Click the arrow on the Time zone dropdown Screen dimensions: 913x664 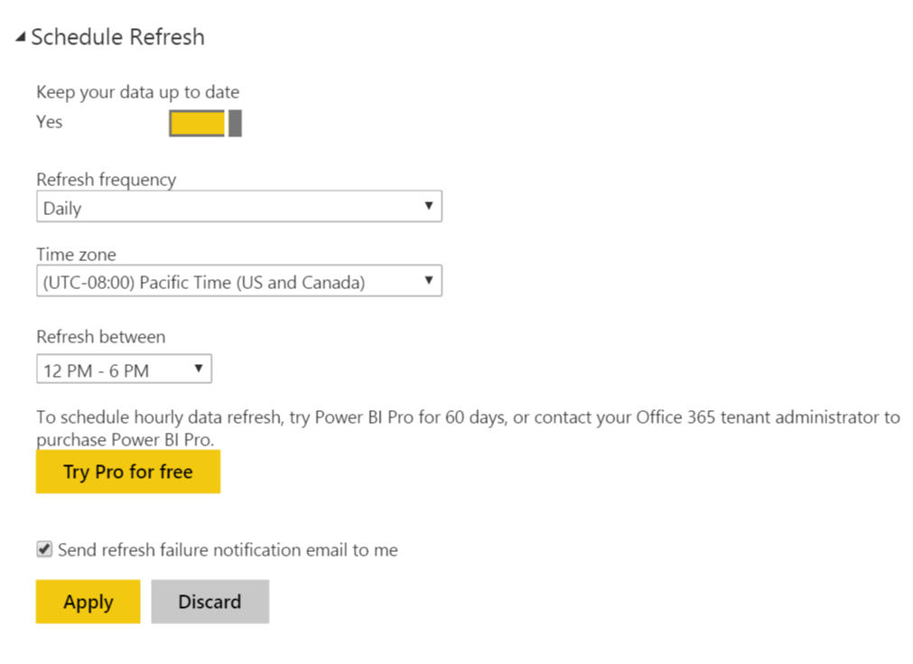click(429, 282)
